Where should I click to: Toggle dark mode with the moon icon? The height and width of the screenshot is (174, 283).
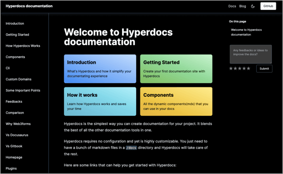[253, 6]
